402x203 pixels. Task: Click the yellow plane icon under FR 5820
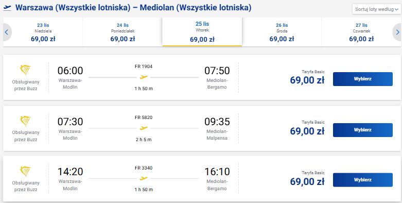[x=144, y=128]
